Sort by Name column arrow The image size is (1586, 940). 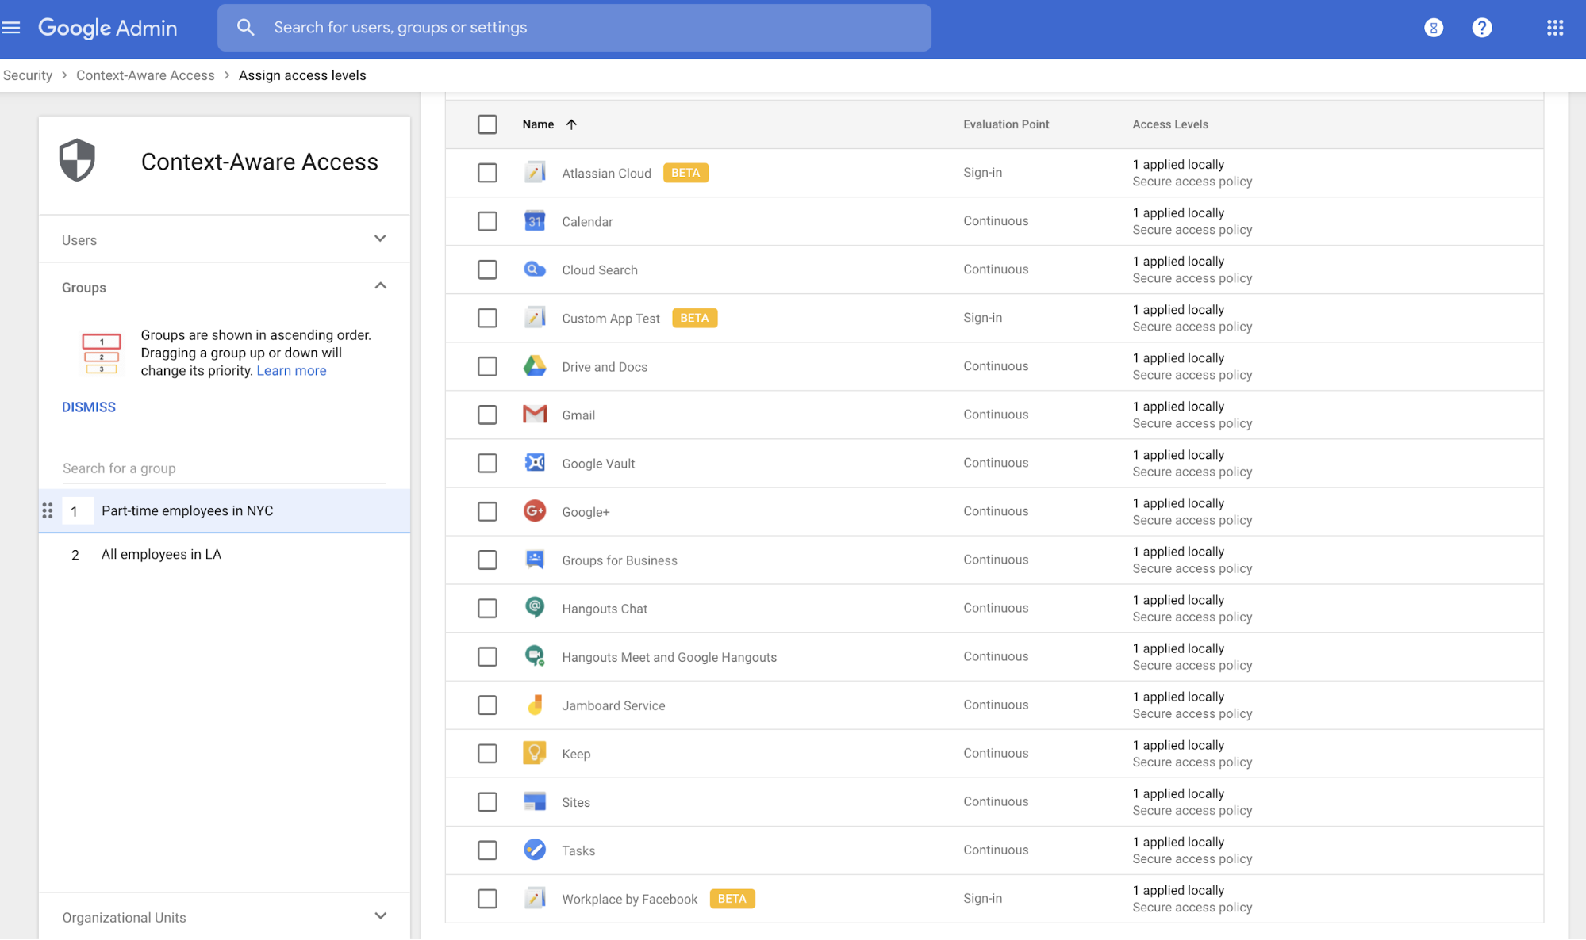[571, 124]
